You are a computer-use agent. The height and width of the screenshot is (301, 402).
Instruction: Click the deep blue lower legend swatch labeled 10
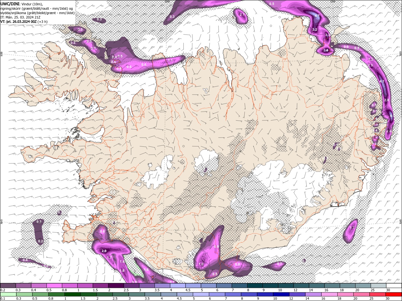point(281,294)
